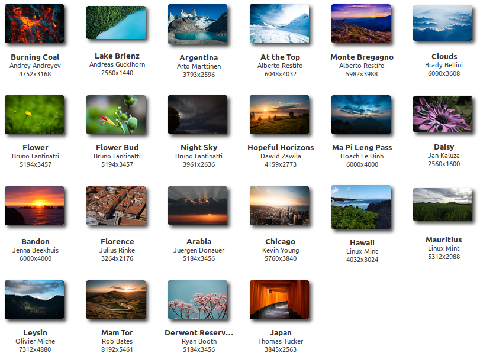Choose the Chicago skyline wallpaper
480x356 pixels.
tap(279, 206)
